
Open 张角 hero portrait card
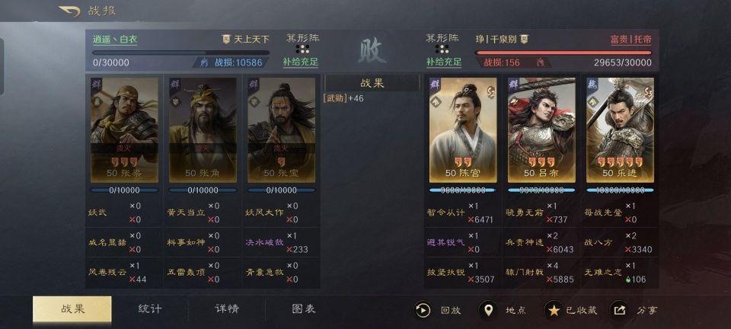(203, 130)
